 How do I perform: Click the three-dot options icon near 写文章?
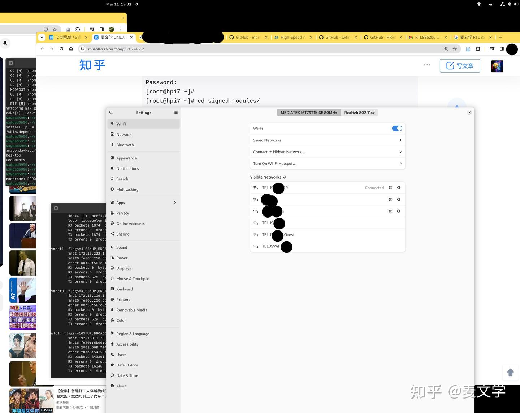coord(427,65)
